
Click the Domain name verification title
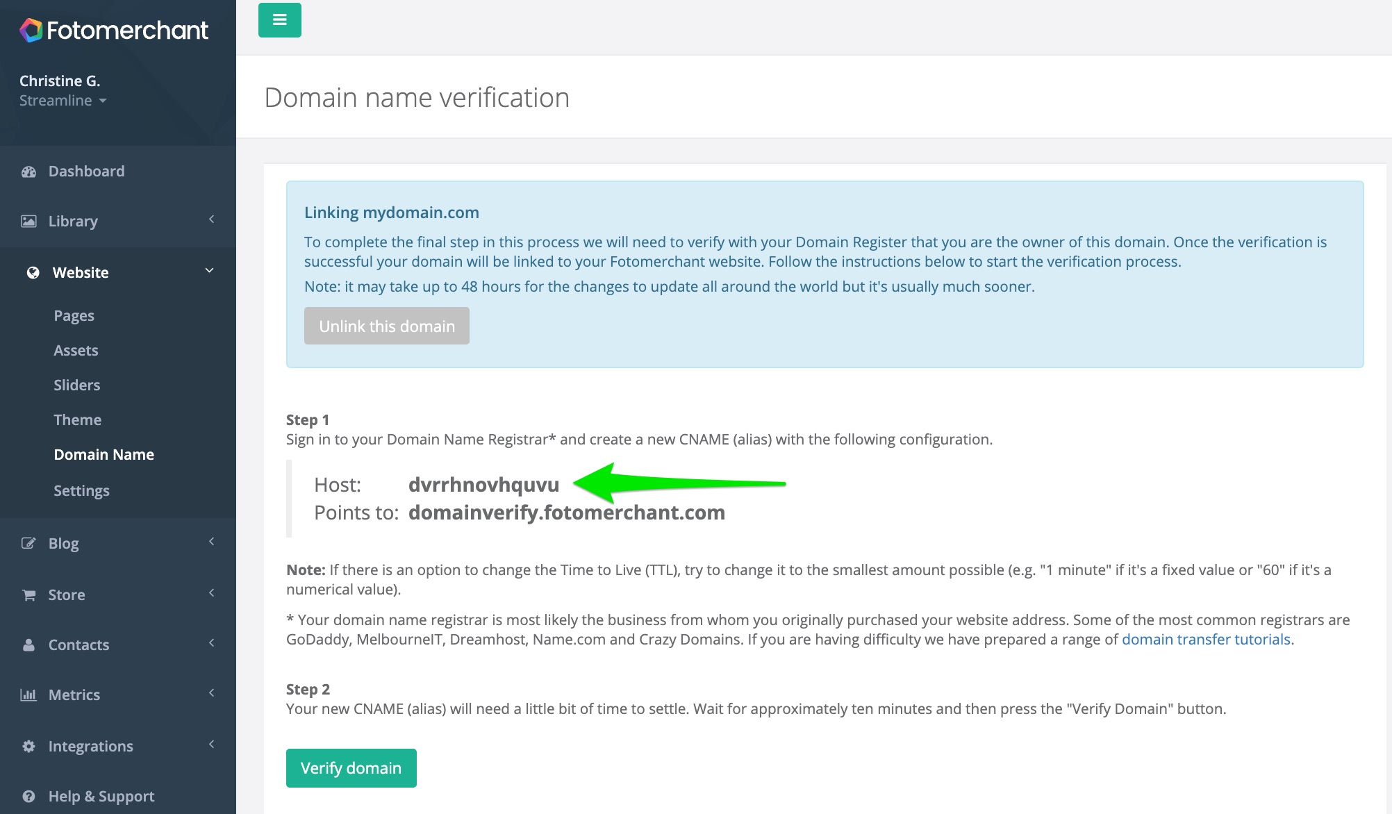[417, 98]
